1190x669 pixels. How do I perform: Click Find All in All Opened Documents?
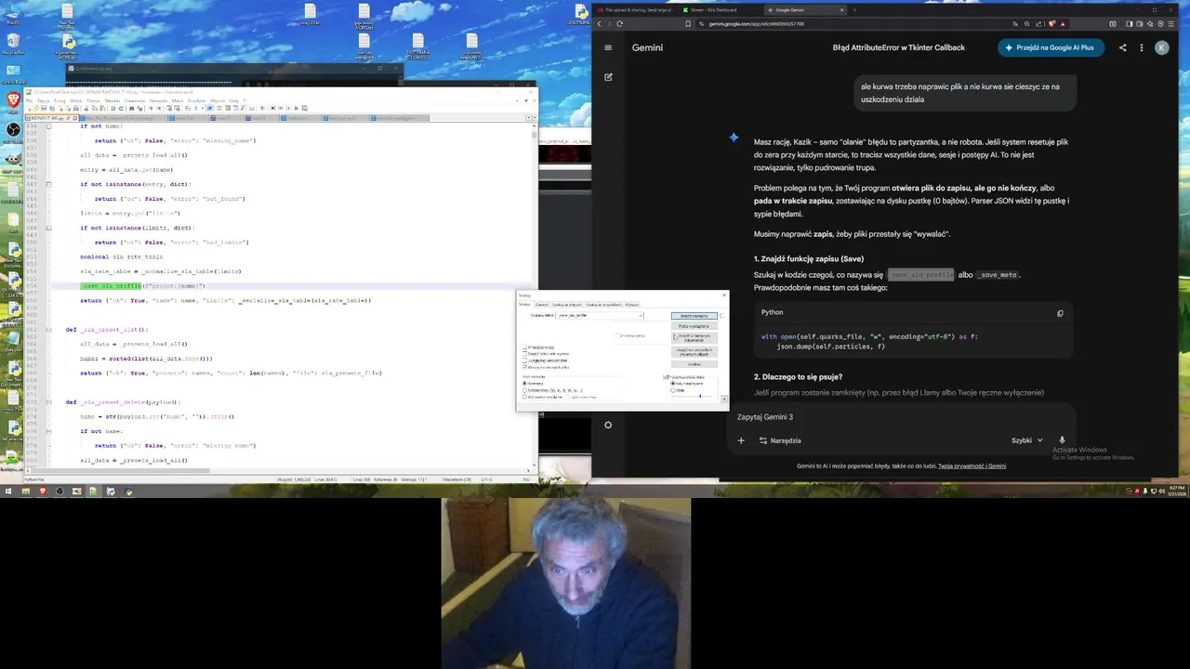(694, 352)
